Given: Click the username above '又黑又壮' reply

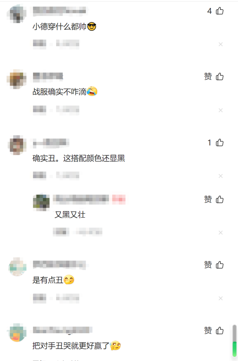Looking at the screenshot, I should click(x=81, y=199).
